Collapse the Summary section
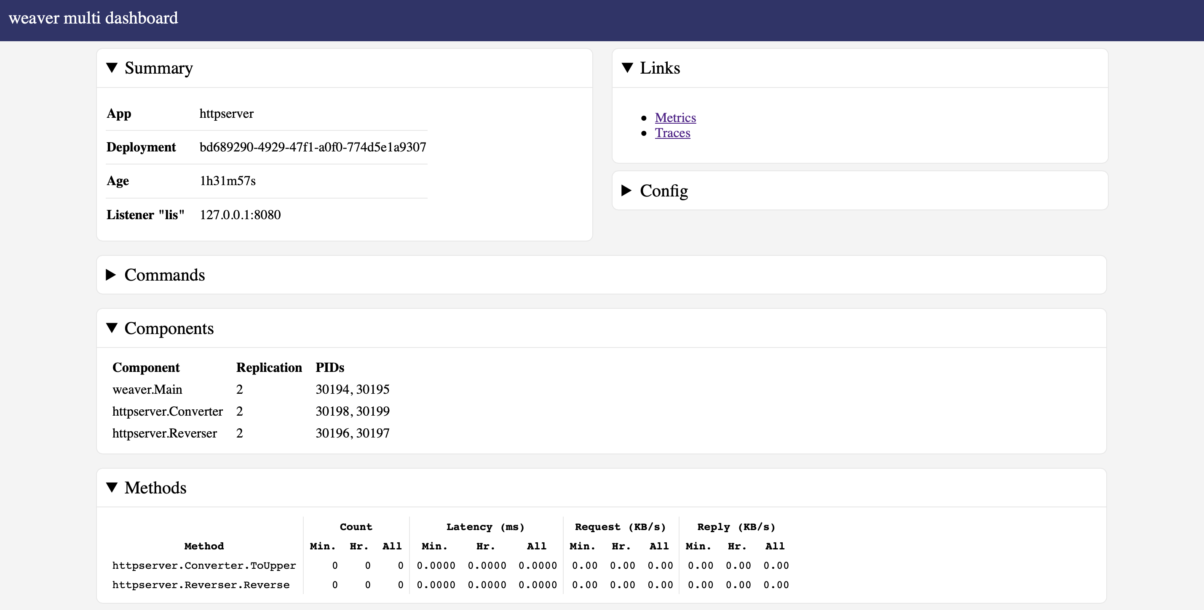The width and height of the screenshot is (1204, 610). [150, 68]
